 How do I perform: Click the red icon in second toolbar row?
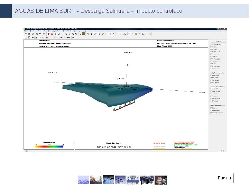pos(47,37)
